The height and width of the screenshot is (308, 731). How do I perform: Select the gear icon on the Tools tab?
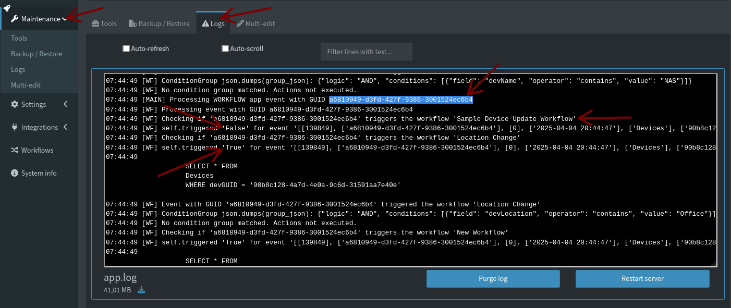pos(94,23)
